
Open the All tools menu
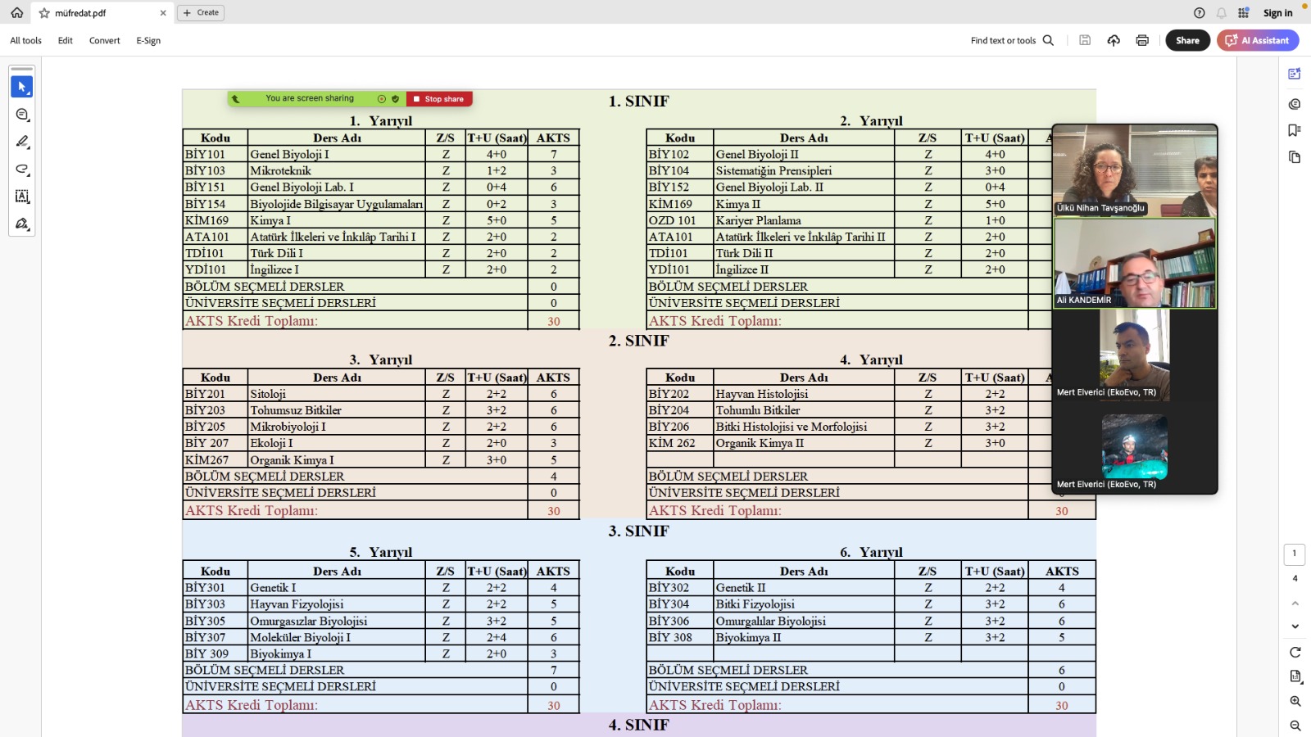(x=25, y=40)
